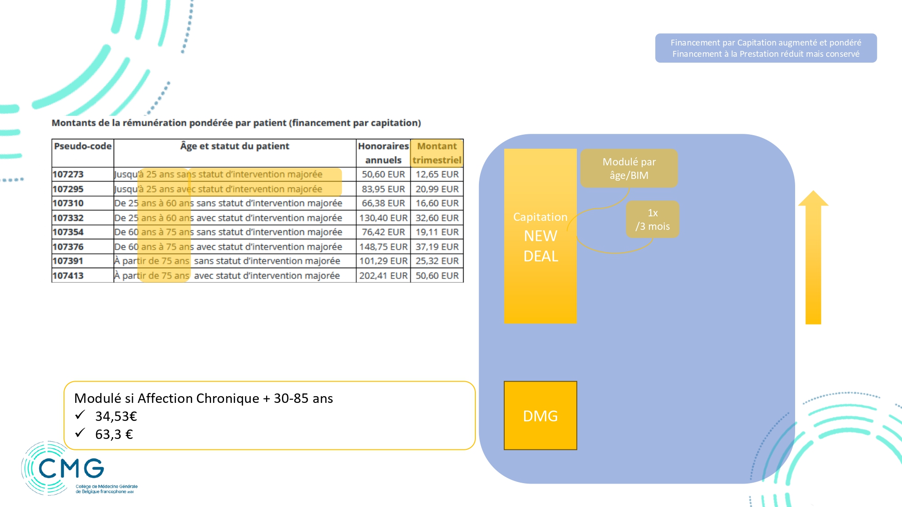Viewport: 902px width, 507px height.
Task: Click the checkmark beside 34,53€
Action: pyautogui.click(x=80, y=415)
